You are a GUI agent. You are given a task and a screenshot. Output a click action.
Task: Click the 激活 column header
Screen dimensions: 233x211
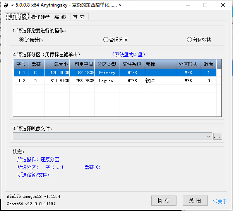(209, 64)
